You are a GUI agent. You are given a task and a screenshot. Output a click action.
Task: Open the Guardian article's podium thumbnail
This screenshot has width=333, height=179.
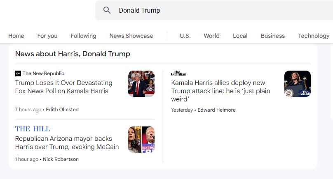tap(298, 84)
